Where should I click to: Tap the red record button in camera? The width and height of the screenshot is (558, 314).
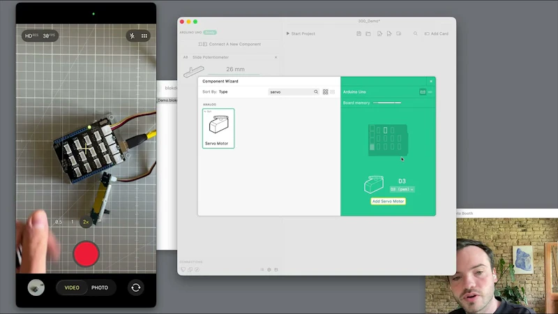86,254
